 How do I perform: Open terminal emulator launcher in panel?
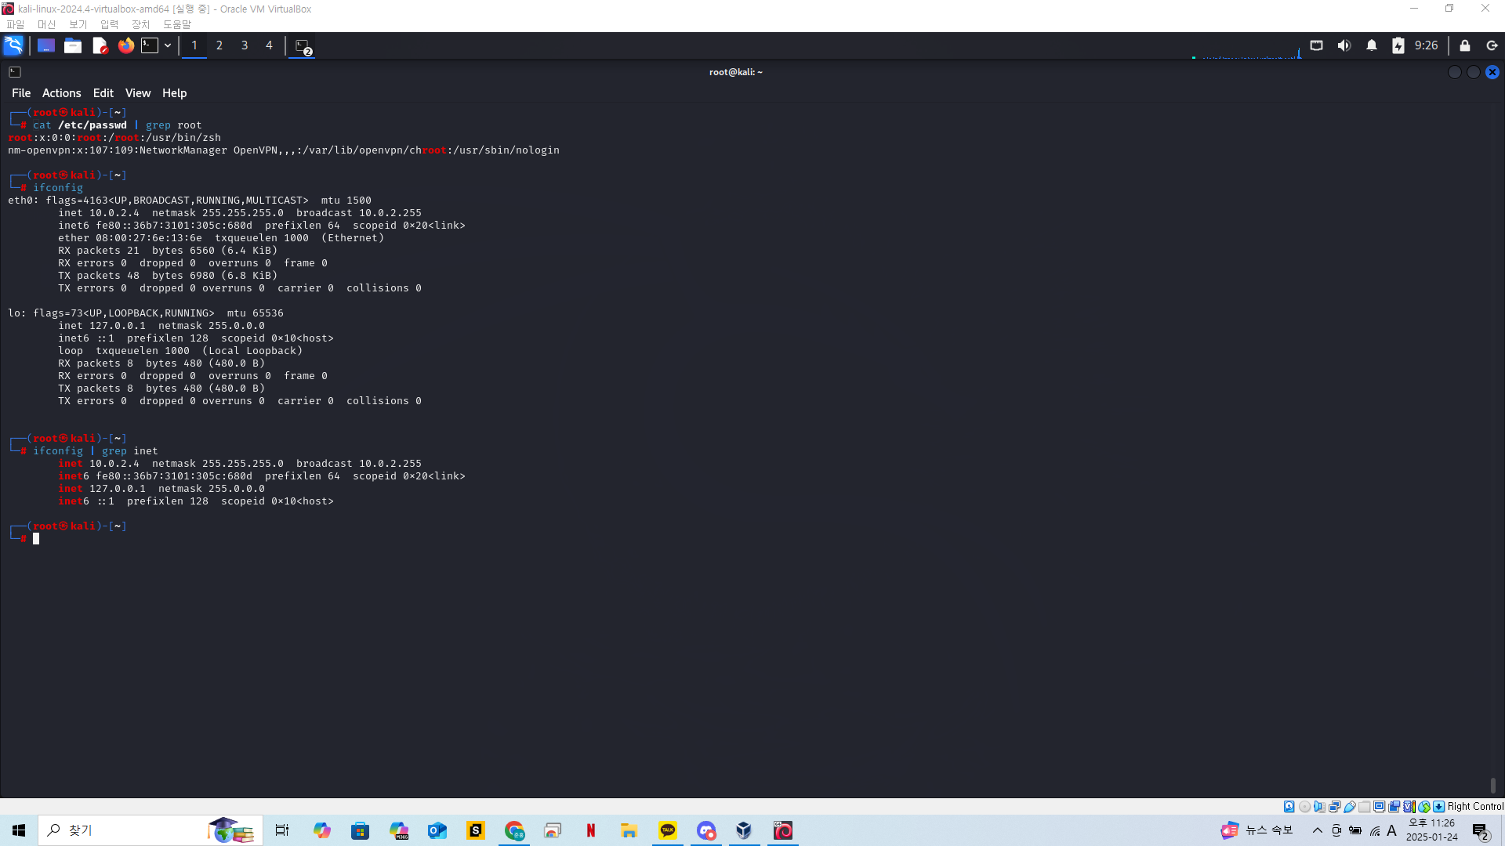coord(150,45)
